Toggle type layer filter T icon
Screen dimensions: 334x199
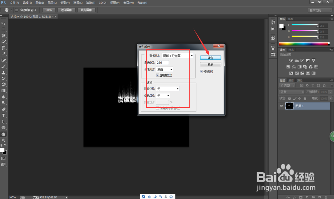[313, 85]
